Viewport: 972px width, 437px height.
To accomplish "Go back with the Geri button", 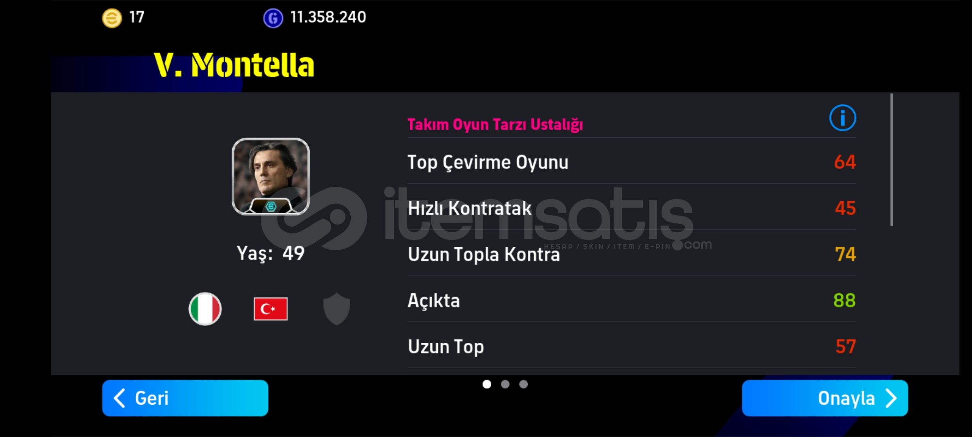I will [185, 398].
